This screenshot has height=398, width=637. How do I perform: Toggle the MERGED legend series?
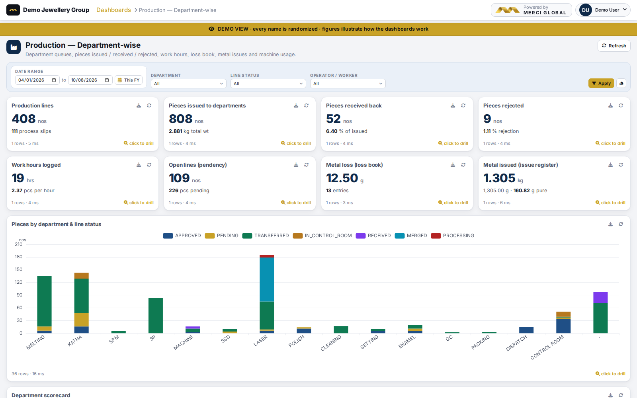click(x=411, y=236)
